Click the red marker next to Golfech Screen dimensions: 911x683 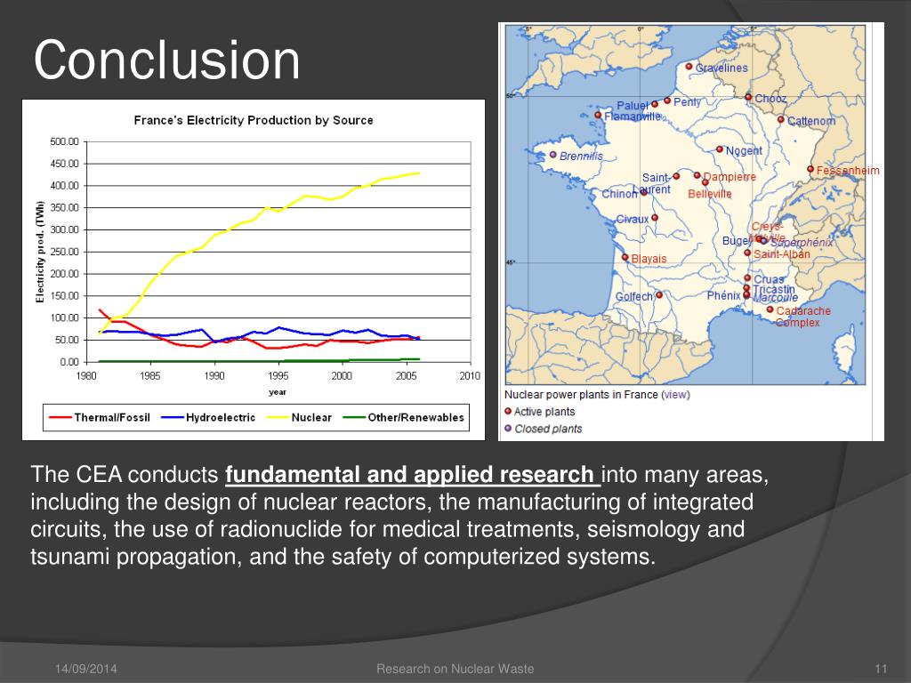point(659,295)
